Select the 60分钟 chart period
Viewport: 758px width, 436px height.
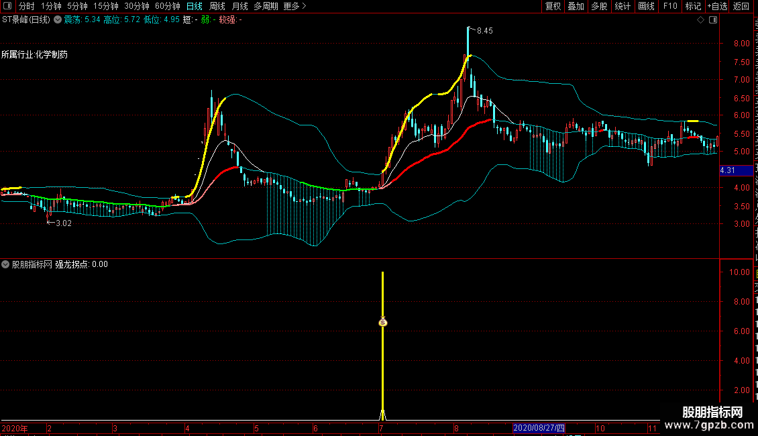[167, 6]
